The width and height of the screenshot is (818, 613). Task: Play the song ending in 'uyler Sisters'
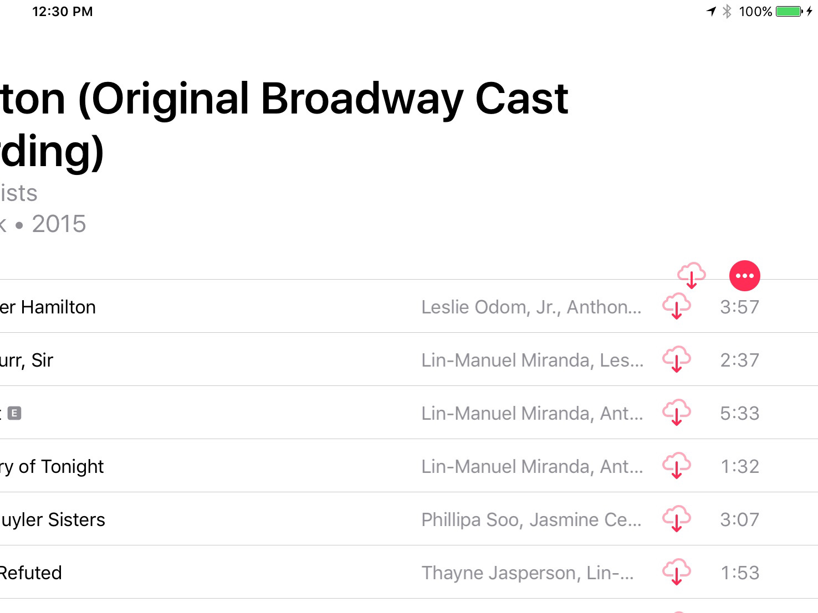(x=53, y=519)
